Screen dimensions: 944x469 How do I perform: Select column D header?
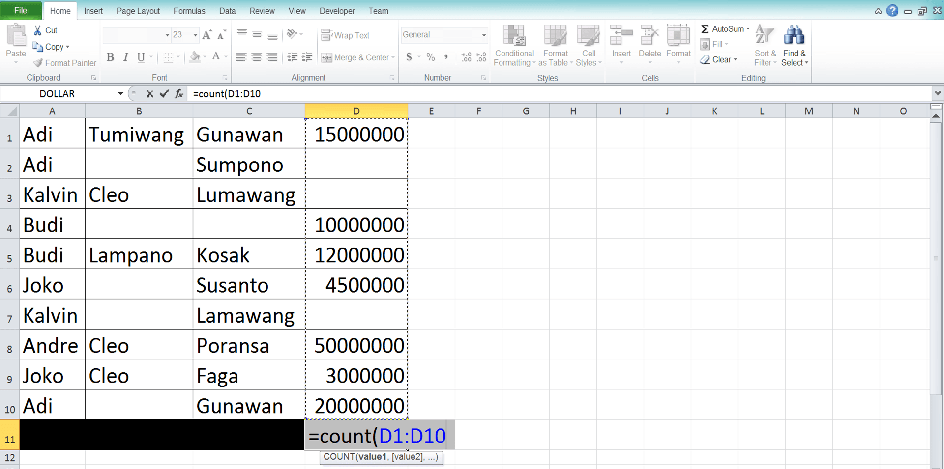coord(356,111)
